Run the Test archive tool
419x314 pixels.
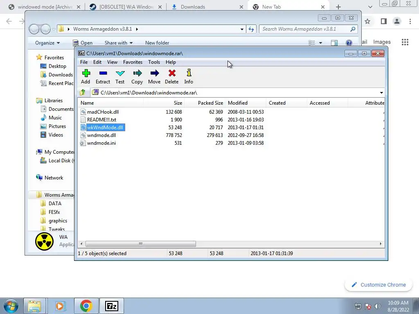tap(120, 77)
